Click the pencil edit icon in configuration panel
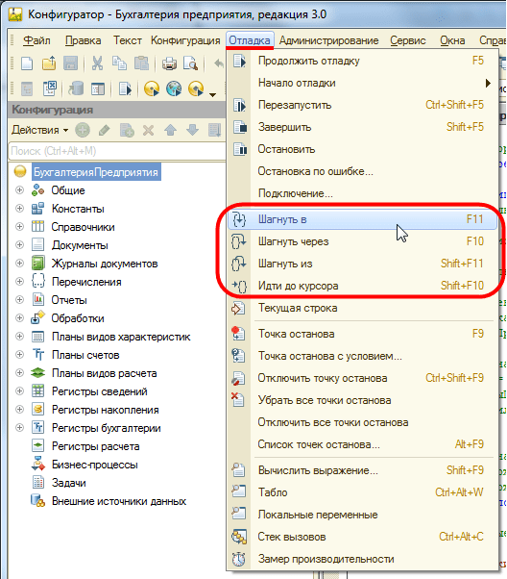The height and width of the screenshot is (579, 507). [x=105, y=130]
